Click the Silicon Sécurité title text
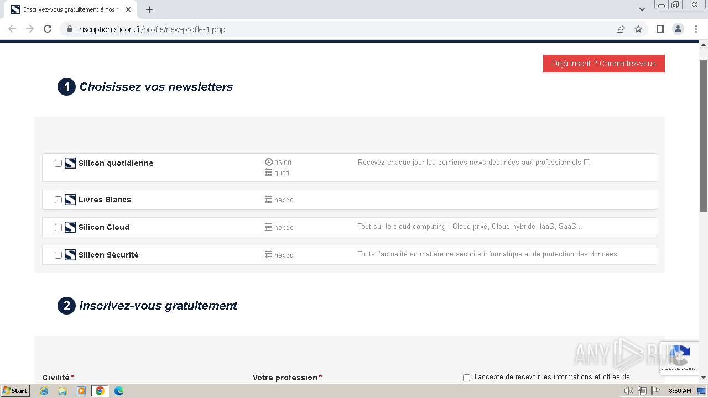 [x=108, y=255]
